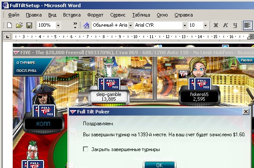Click the sleip-gamble time bank bar

109,105
